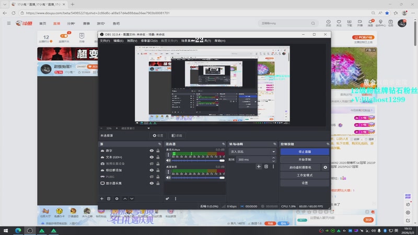Image resolution: width=418 pixels, height=235 pixels.
Task: Expand Douyu 游戏 navigation dropdown
Action: click(x=101, y=23)
